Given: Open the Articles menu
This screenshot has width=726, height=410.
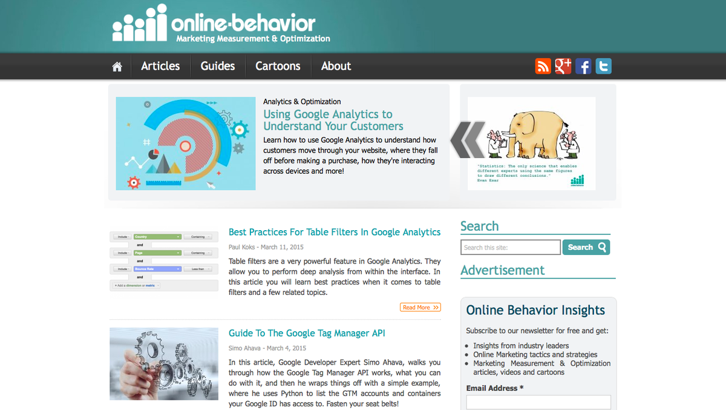Looking at the screenshot, I should 160,66.
